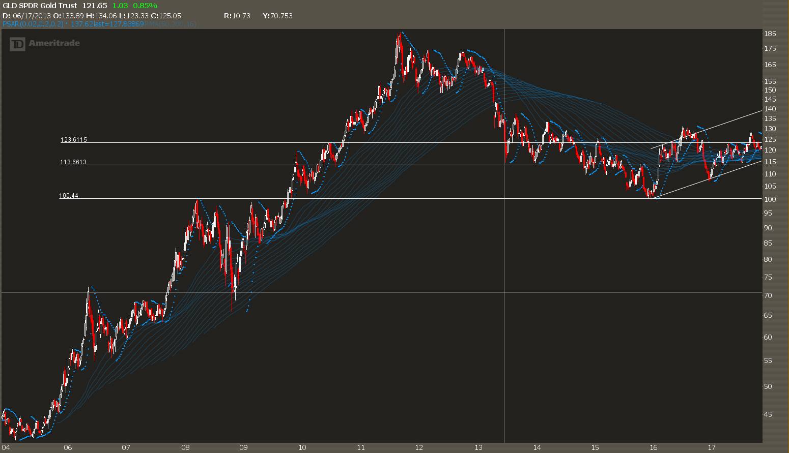Click the TD Ameritrade logo watermark
789x453 pixels.
coord(45,44)
